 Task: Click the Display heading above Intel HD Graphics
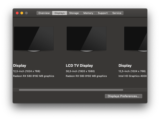(x=125, y=66)
